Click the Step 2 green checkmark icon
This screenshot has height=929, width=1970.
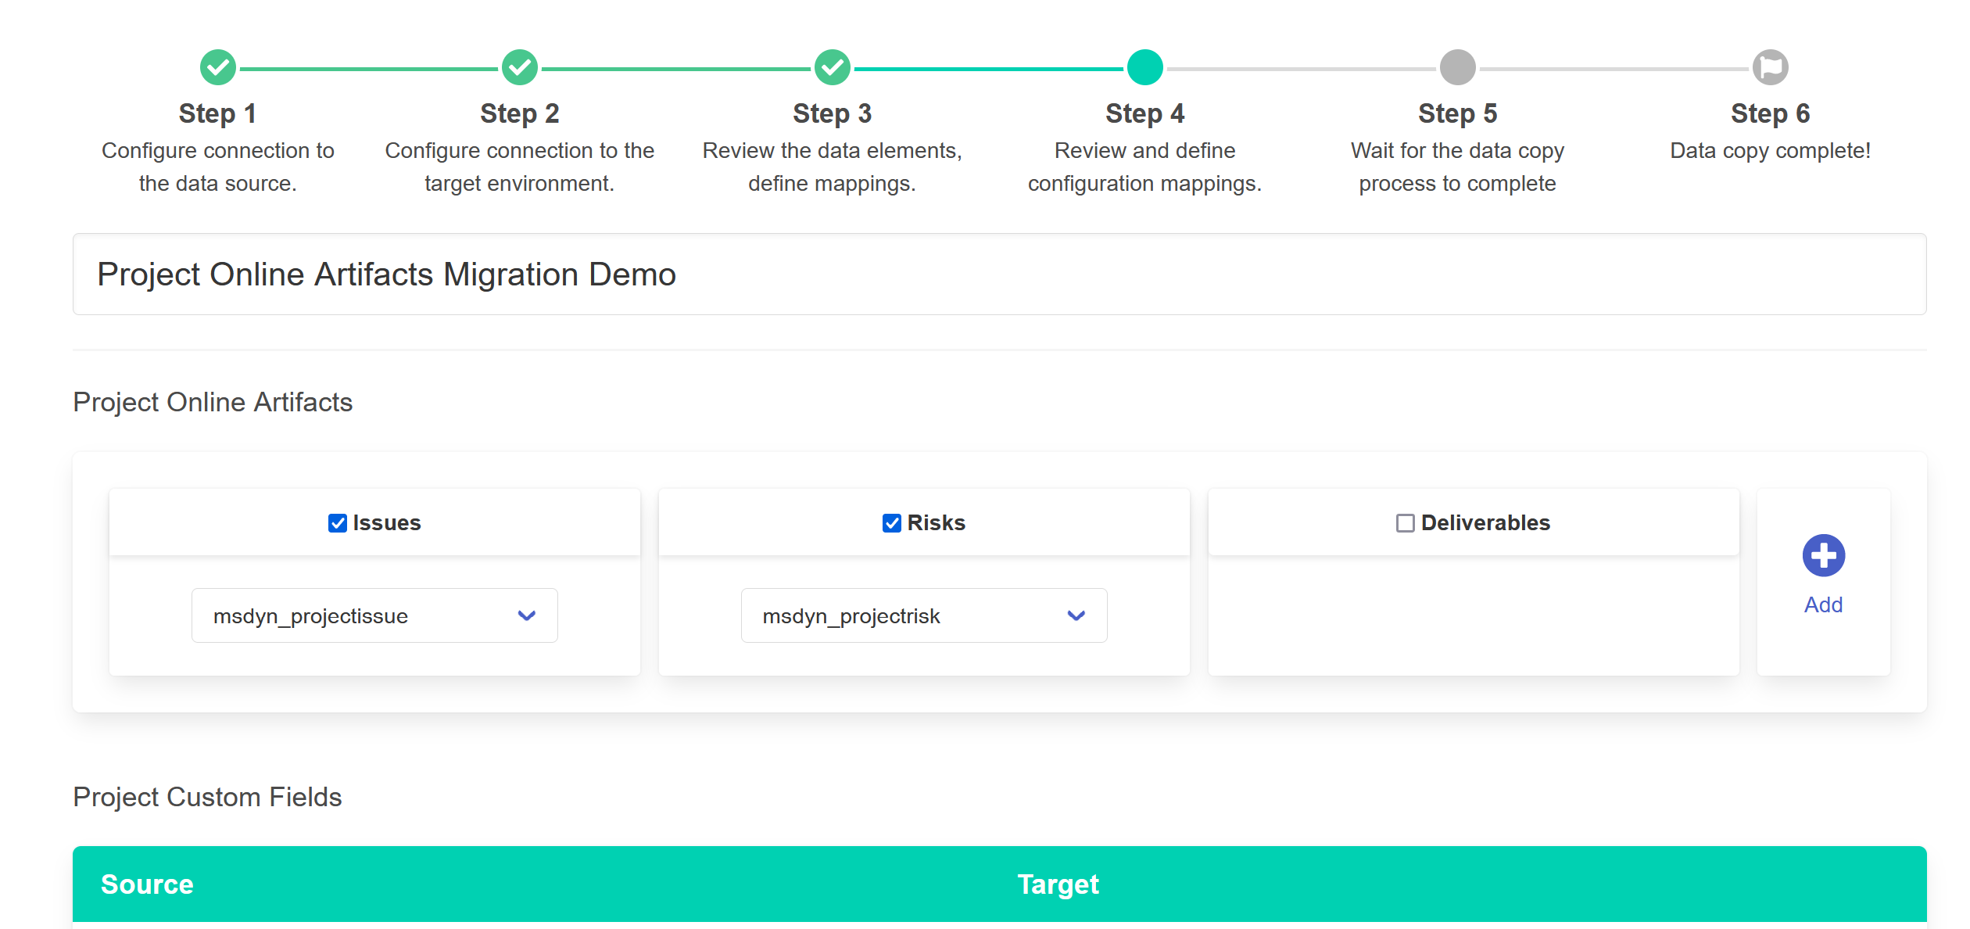click(x=520, y=66)
